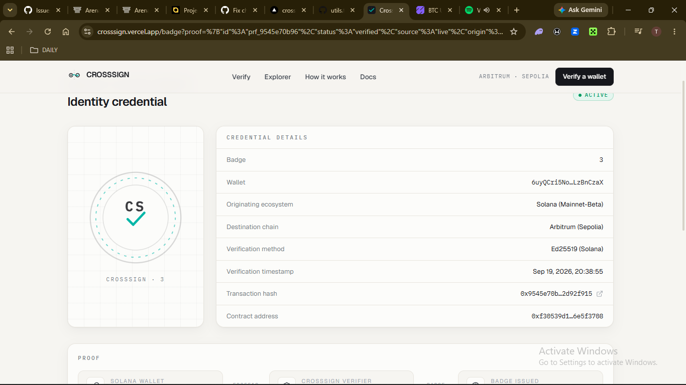Open the round W extension icon
Viewport: 686px width, 385px height.
[557, 32]
